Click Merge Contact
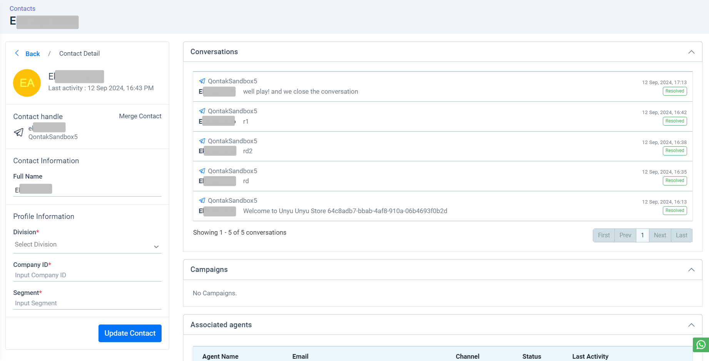Image resolution: width=709 pixels, height=361 pixels. (x=140, y=116)
